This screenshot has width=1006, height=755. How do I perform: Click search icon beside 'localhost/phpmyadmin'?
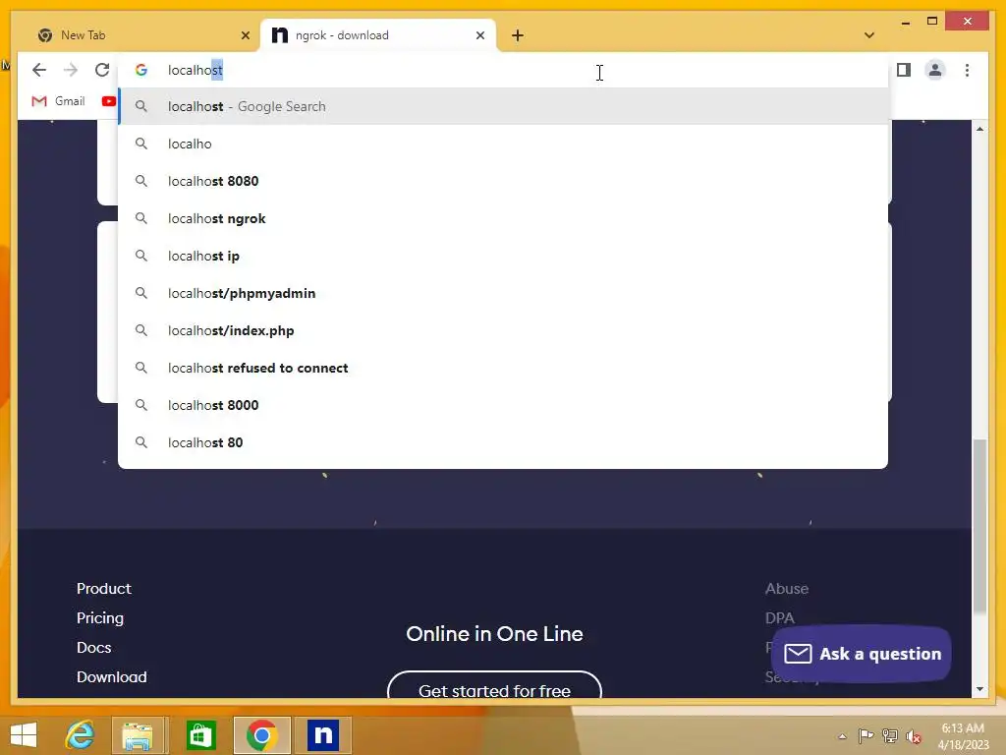[x=141, y=293]
